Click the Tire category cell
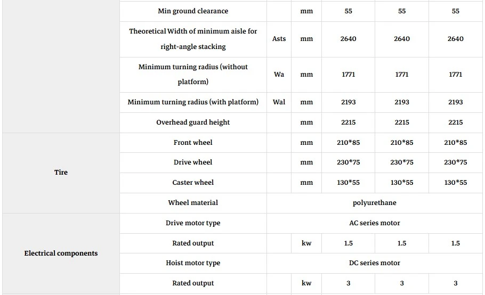This screenshot has width=485, height=295. click(x=61, y=173)
